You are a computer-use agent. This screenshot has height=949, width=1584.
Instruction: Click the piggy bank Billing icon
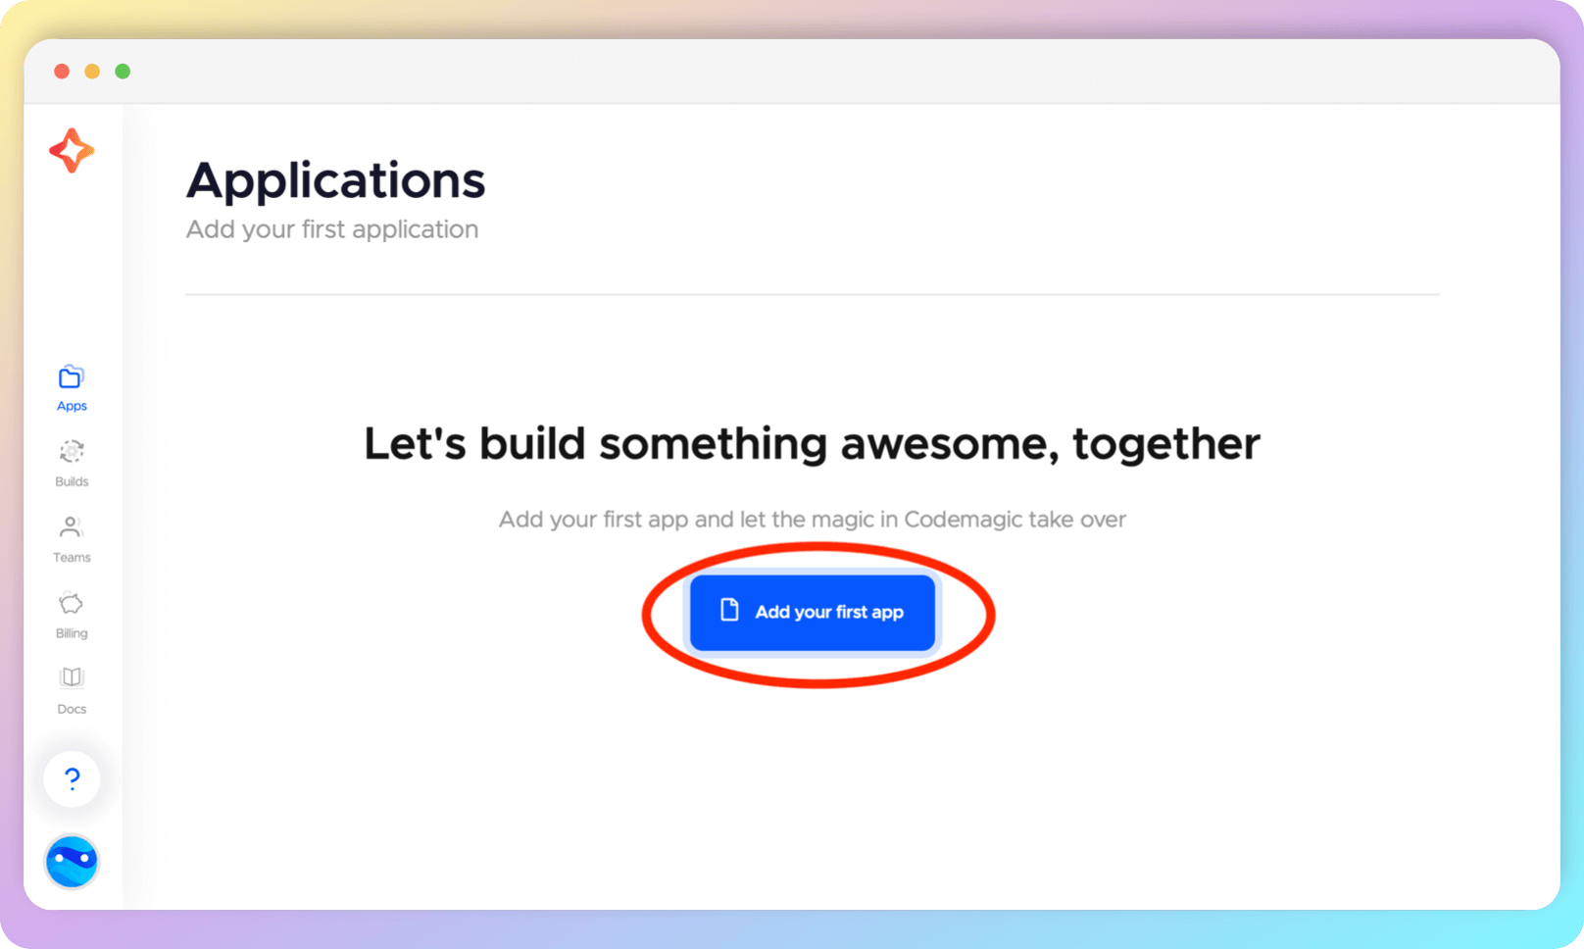pyautogui.click(x=71, y=603)
